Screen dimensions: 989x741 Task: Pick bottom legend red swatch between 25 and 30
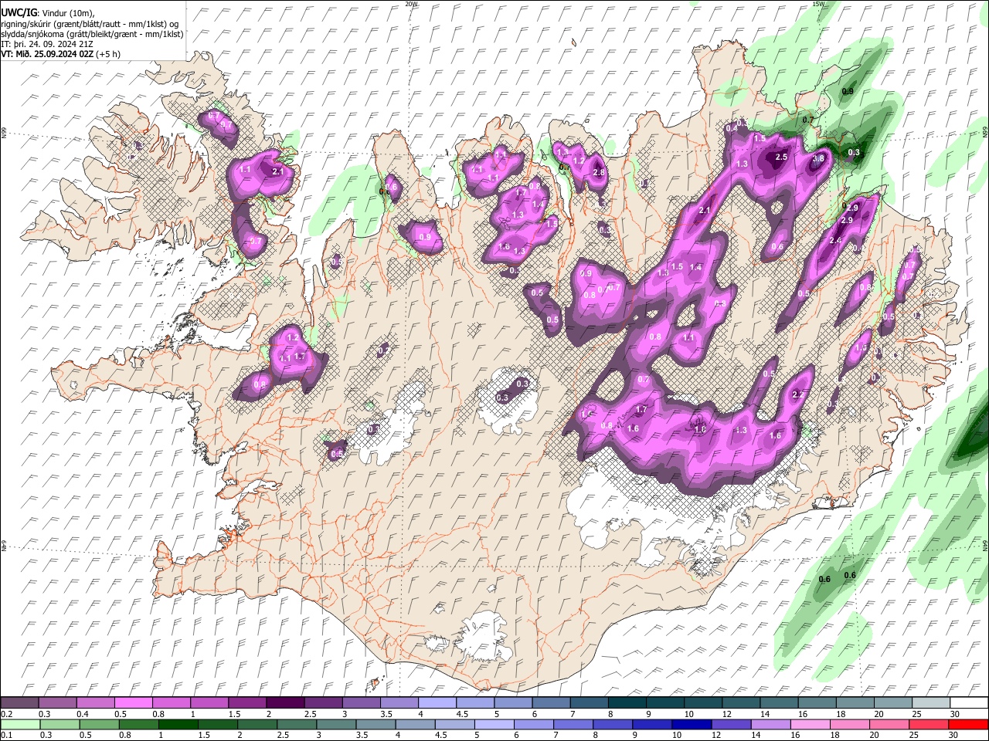click(928, 724)
